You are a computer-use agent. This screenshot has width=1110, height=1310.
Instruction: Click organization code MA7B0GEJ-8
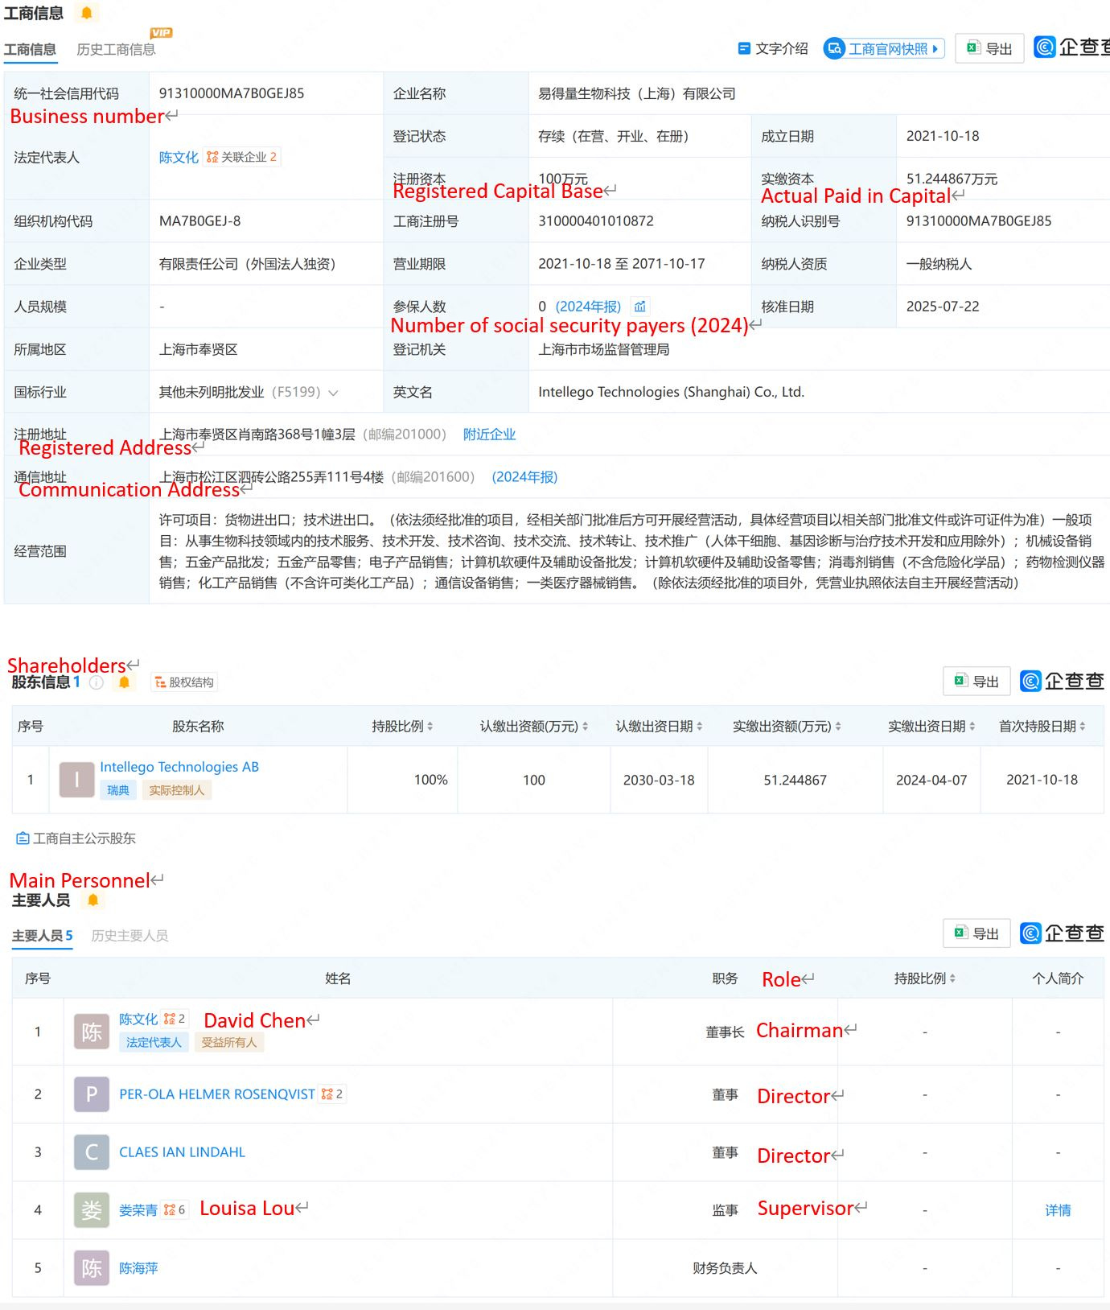point(199,221)
